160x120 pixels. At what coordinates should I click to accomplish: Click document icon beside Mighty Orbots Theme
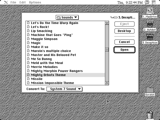[x=28, y=75]
